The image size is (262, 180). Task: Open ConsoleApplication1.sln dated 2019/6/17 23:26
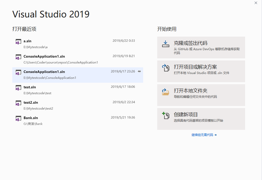point(78,75)
